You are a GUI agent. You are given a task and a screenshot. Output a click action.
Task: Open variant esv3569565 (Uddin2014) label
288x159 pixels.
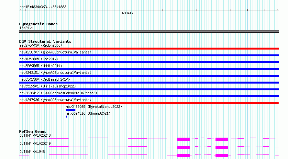[41, 66]
